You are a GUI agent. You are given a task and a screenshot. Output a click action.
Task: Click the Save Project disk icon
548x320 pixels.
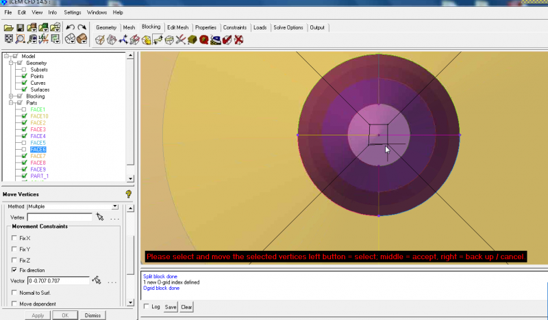pos(20,27)
